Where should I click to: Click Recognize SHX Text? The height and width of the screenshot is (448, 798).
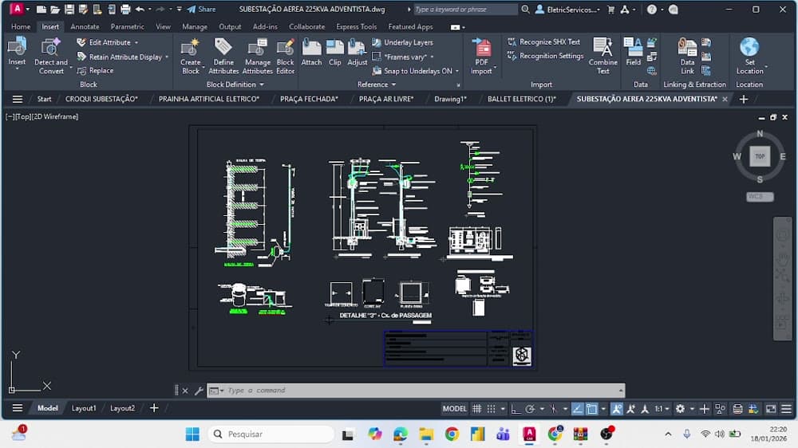tap(544, 42)
